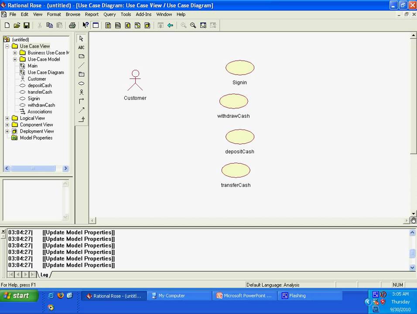Click the Zoom Out magnifier icon
This screenshot has width=417, height=314.
pos(193,25)
